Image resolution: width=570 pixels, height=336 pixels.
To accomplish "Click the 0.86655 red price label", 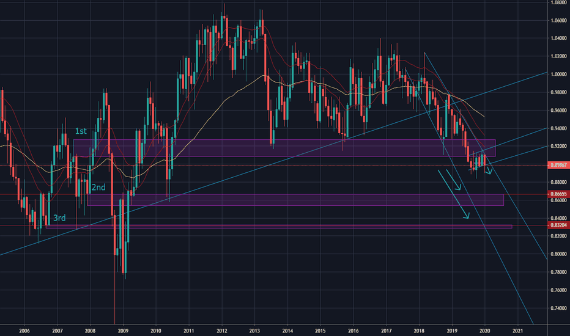I will (x=559, y=194).
